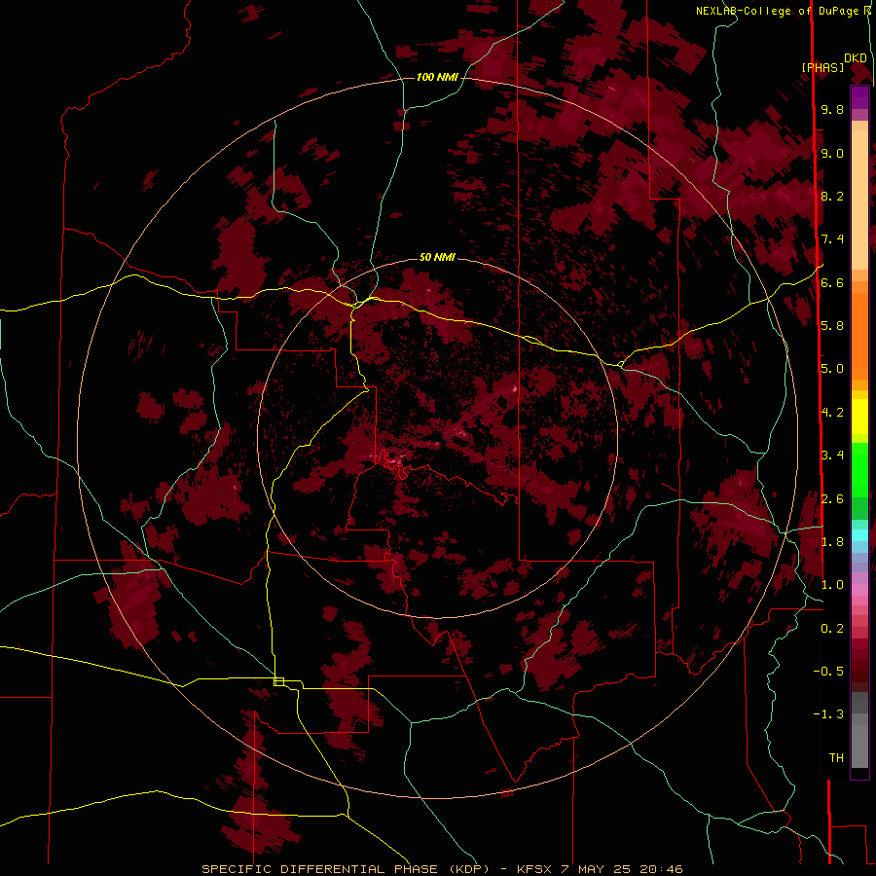Screen dimensions: 876x876
Task: Click the -1.3 value on color scale
Action: click(828, 714)
